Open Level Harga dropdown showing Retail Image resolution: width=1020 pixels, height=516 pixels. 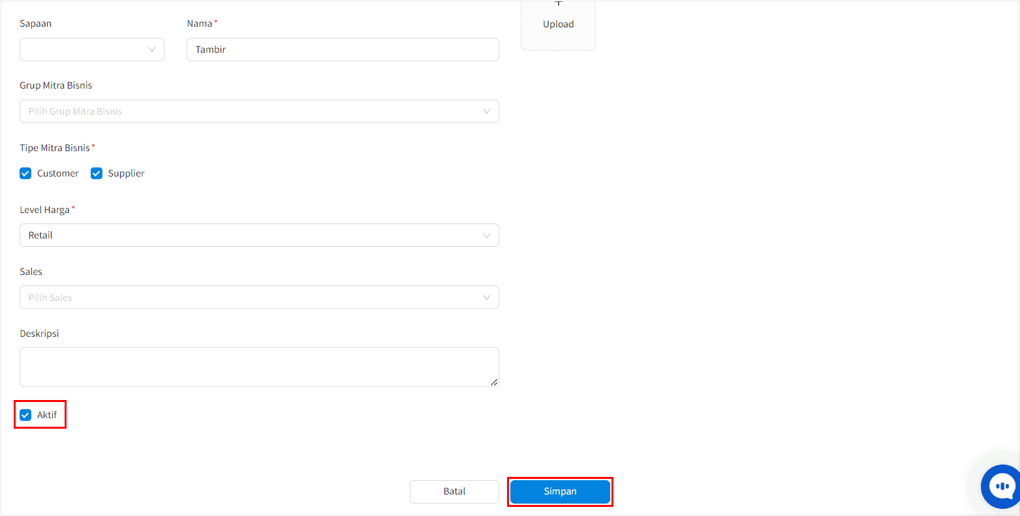(x=259, y=235)
